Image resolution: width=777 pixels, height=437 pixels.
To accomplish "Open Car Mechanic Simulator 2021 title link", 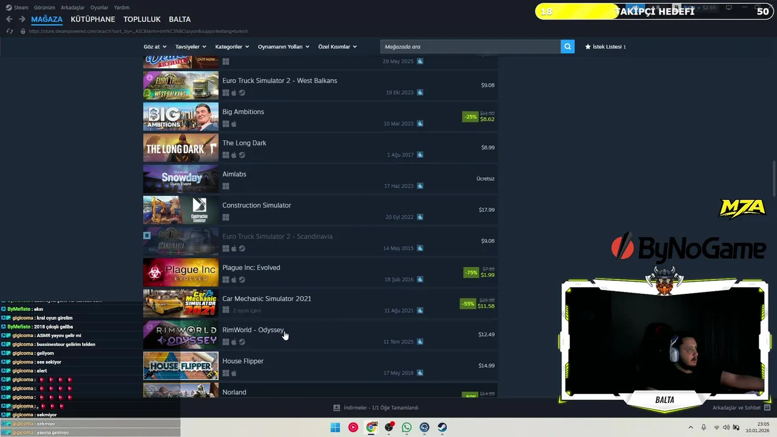I will coord(266,299).
